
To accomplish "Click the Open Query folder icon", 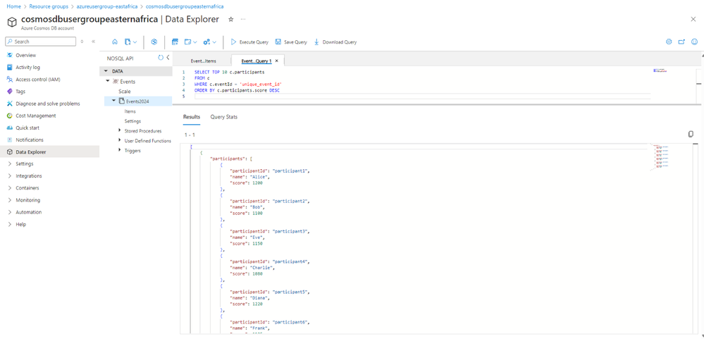I will [188, 42].
